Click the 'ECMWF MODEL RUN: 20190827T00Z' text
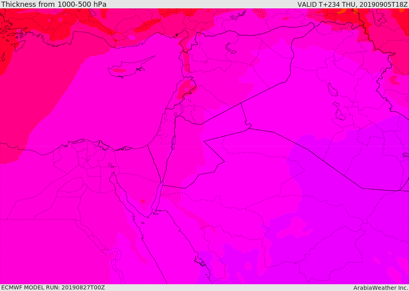The image size is (409, 291). (x=53, y=287)
